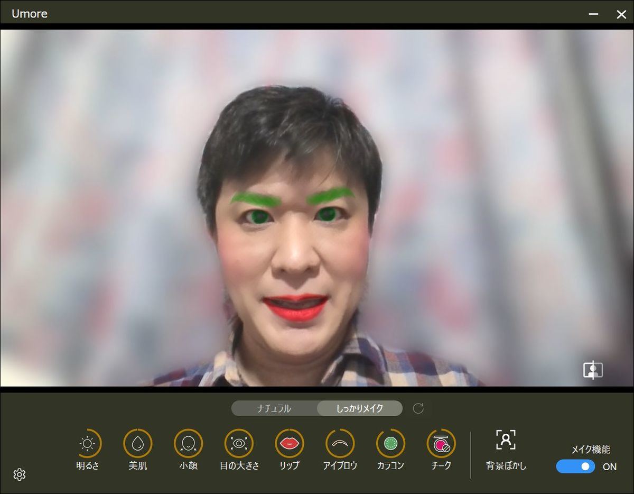This screenshot has width=634, height=494.
Task: Turn off the メイク機能 switch
Action: point(575,466)
